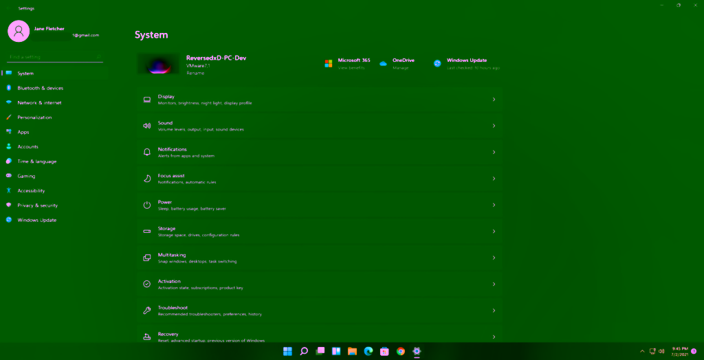Expand the Storage row chevron
The width and height of the screenshot is (704, 360).
tap(494, 232)
